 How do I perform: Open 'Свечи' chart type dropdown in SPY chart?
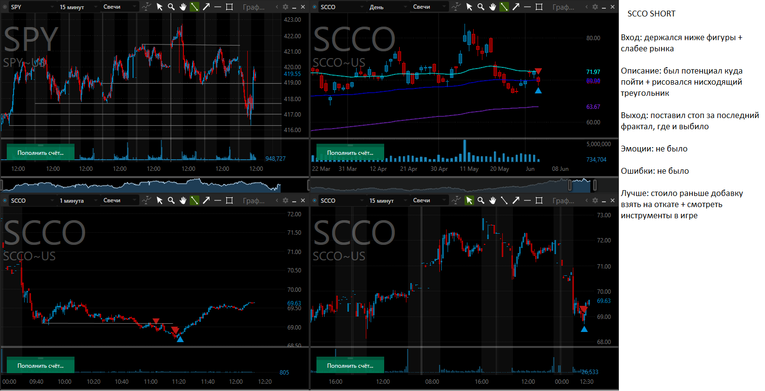[x=120, y=7]
